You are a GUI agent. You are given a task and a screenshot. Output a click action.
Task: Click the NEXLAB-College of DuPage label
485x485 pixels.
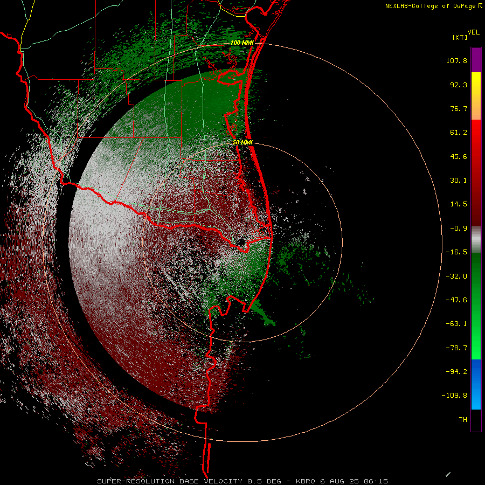(x=433, y=6)
